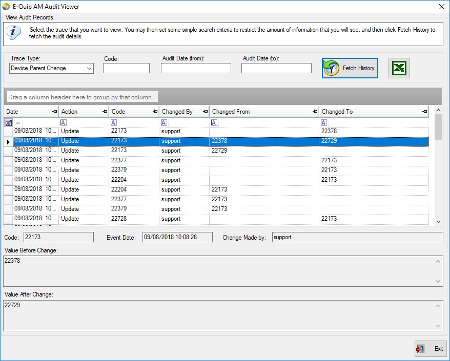Viewport: 450px width, 361px height.
Task: Click the Audit Date (to) field
Action: pyautogui.click(x=276, y=68)
